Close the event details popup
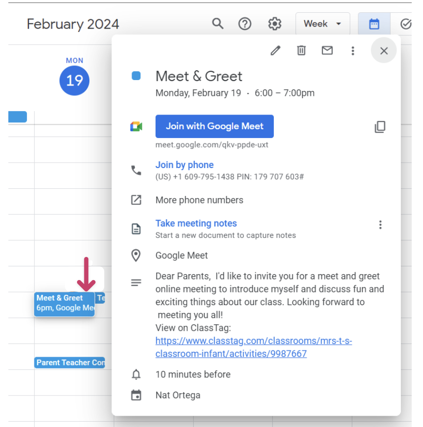Viewport: 423px width, 427px height. tap(384, 51)
